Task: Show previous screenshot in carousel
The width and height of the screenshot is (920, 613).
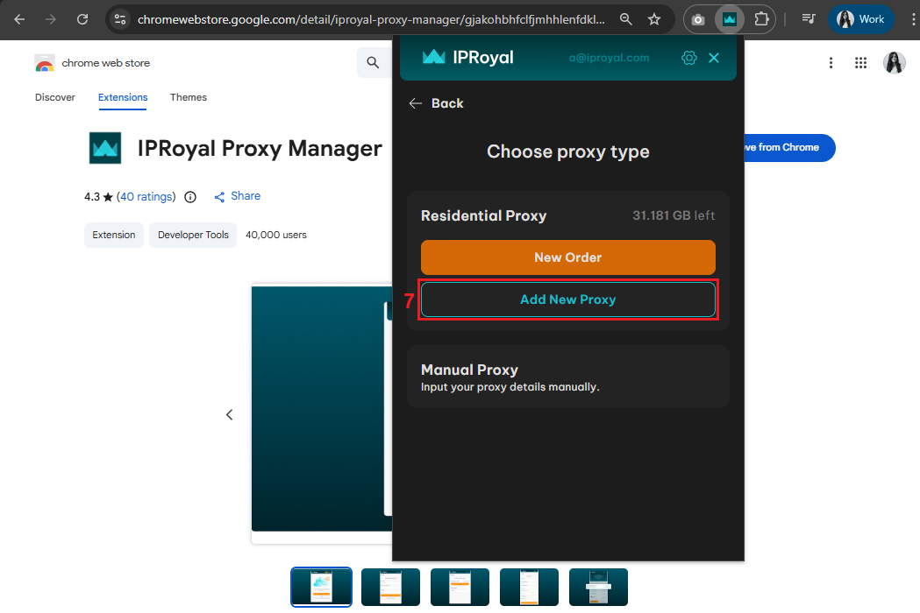Action: tap(230, 414)
